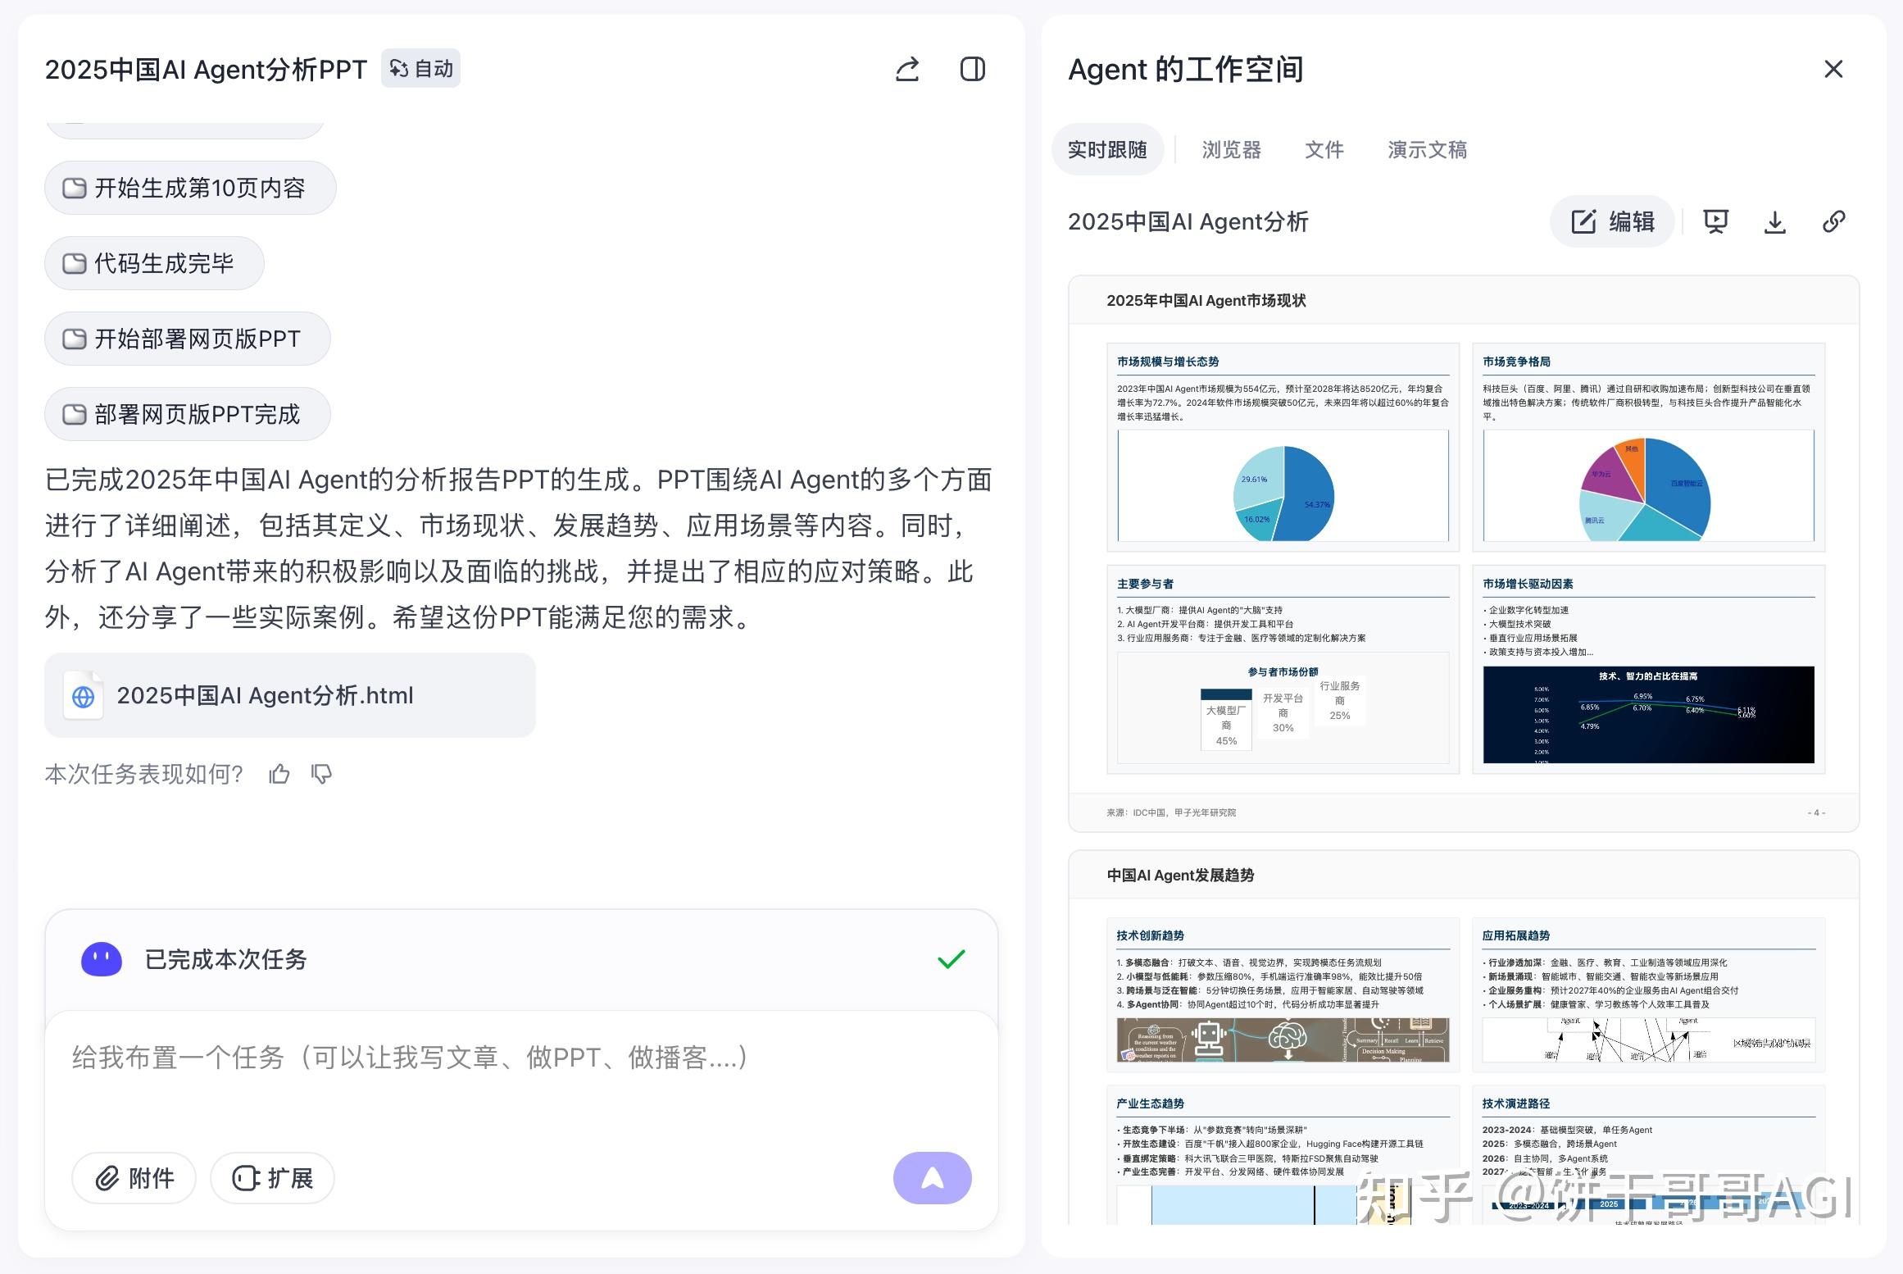The width and height of the screenshot is (1903, 1274).
Task: Give a thumbs up on the task result
Action: (x=279, y=773)
